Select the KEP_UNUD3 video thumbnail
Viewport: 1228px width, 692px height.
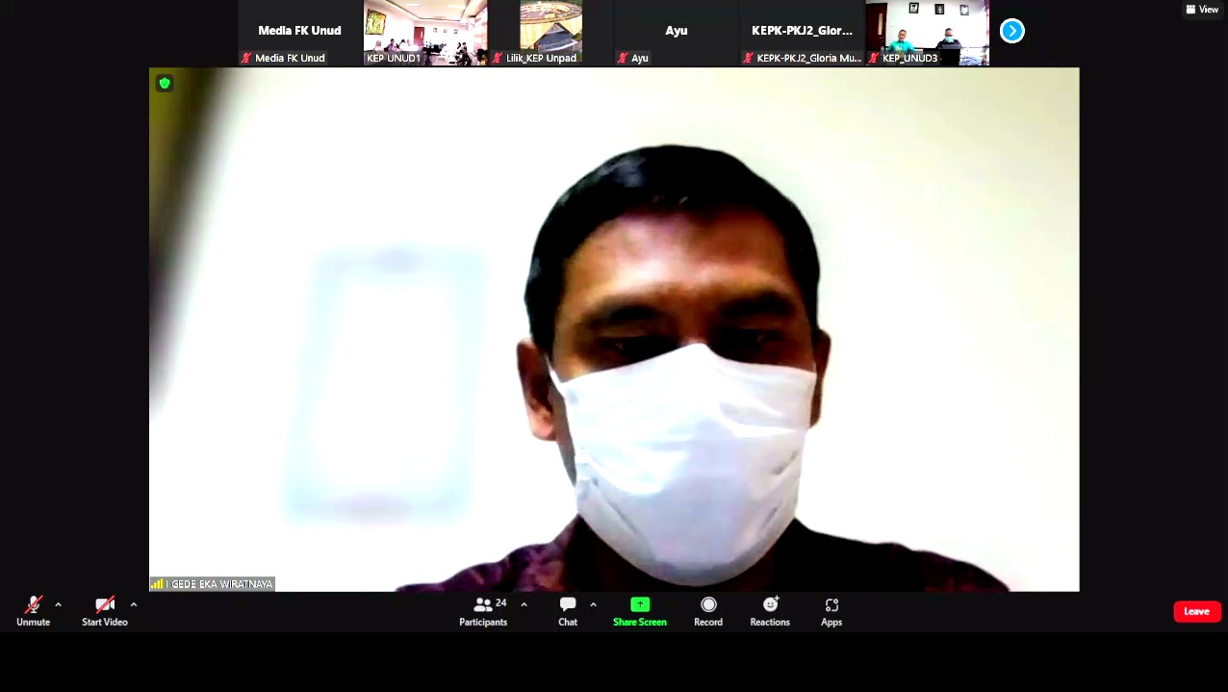coord(927,33)
